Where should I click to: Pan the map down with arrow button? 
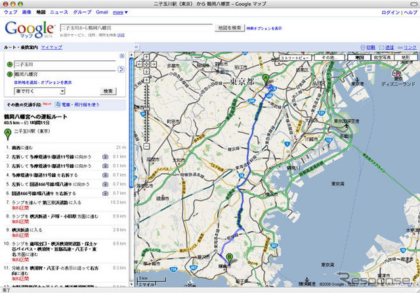tap(146, 72)
